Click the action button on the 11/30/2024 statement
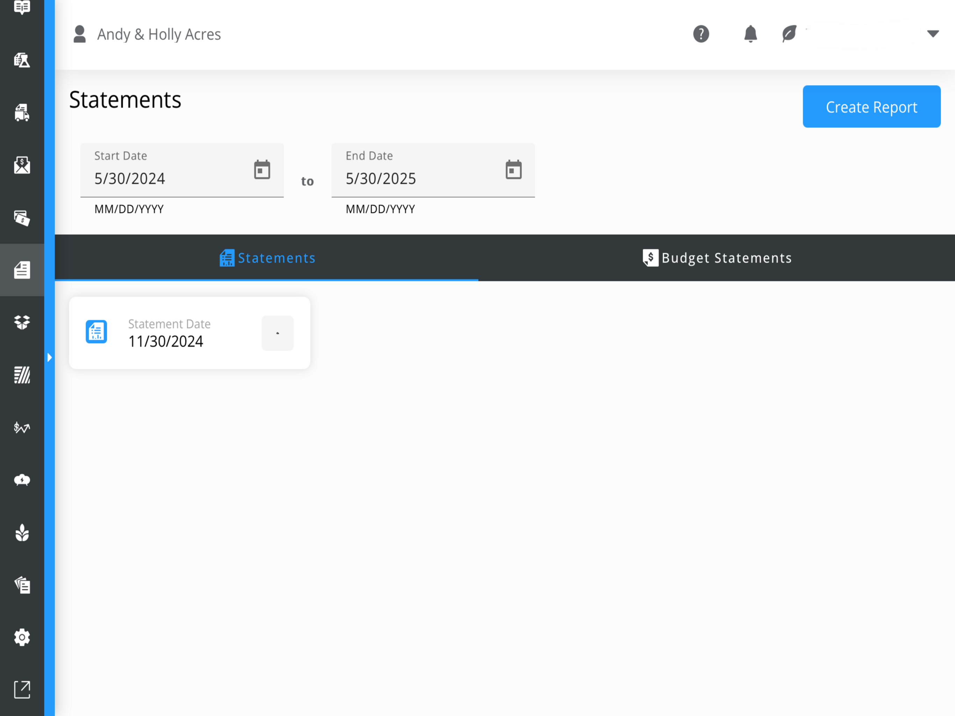 pyautogui.click(x=278, y=333)
